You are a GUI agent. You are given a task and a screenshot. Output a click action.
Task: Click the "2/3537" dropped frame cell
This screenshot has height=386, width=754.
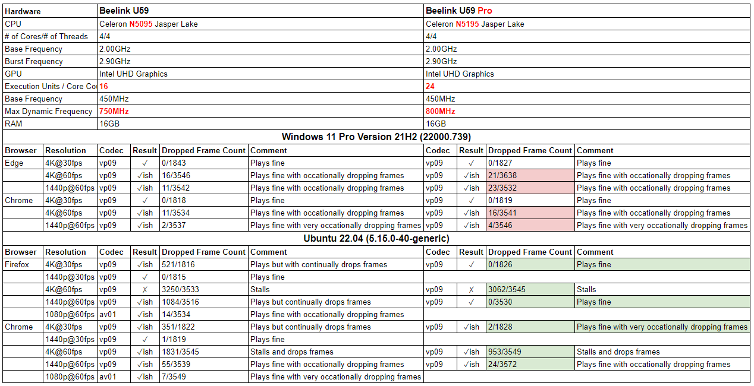point(205,226)
